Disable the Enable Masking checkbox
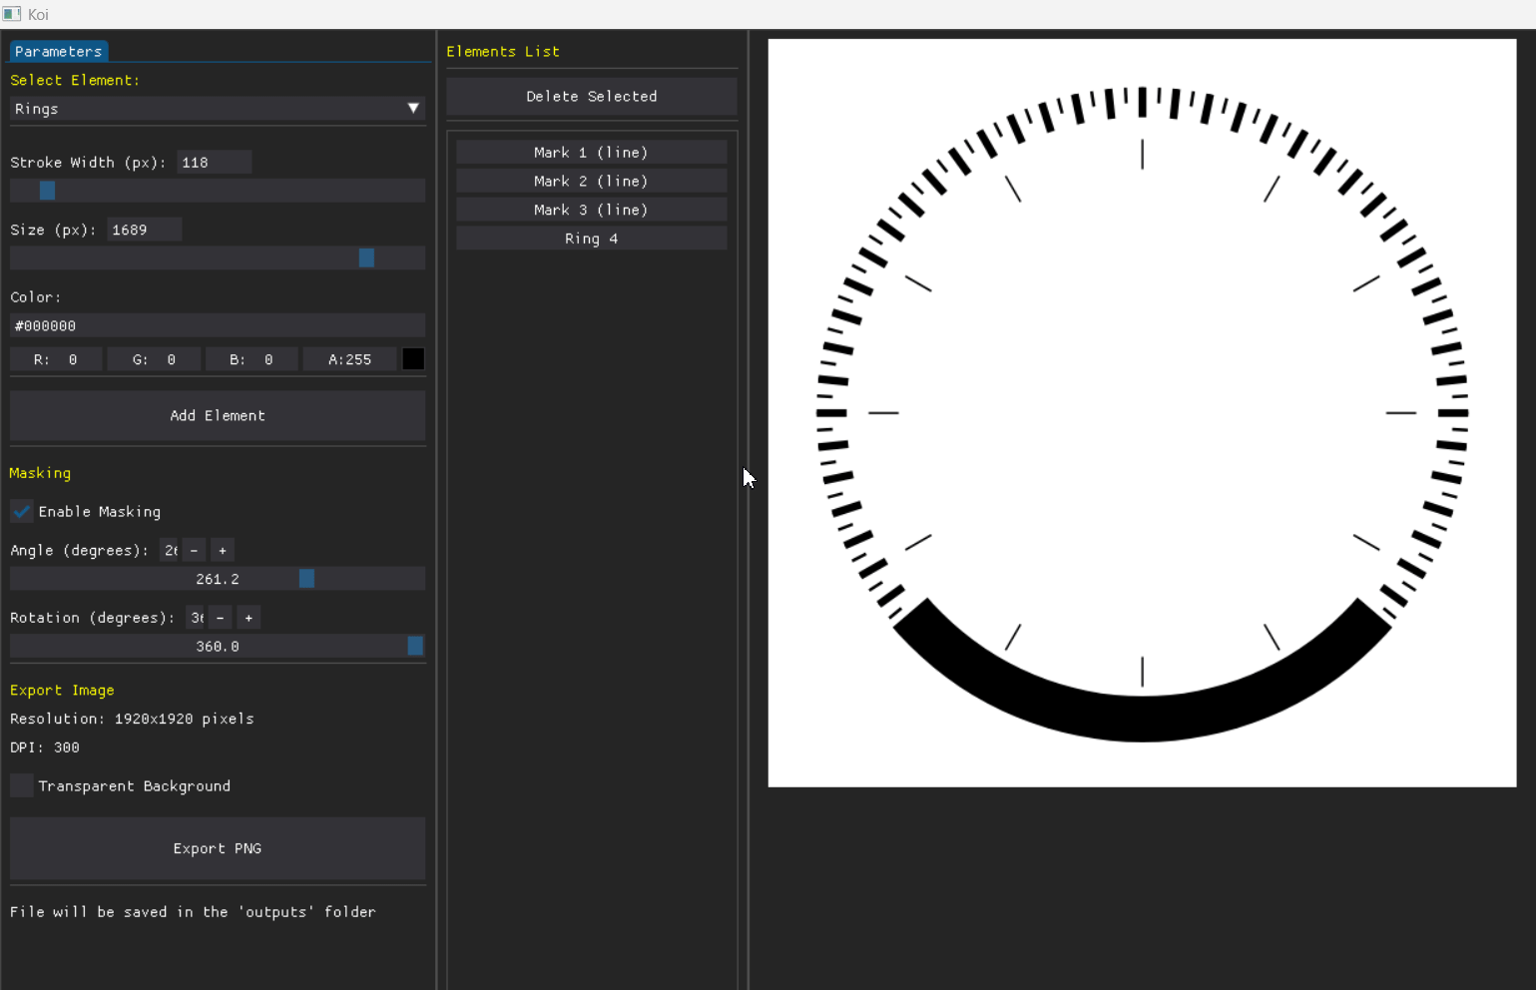The height and width of the screenshot is (990, 1536). [22, 512]
